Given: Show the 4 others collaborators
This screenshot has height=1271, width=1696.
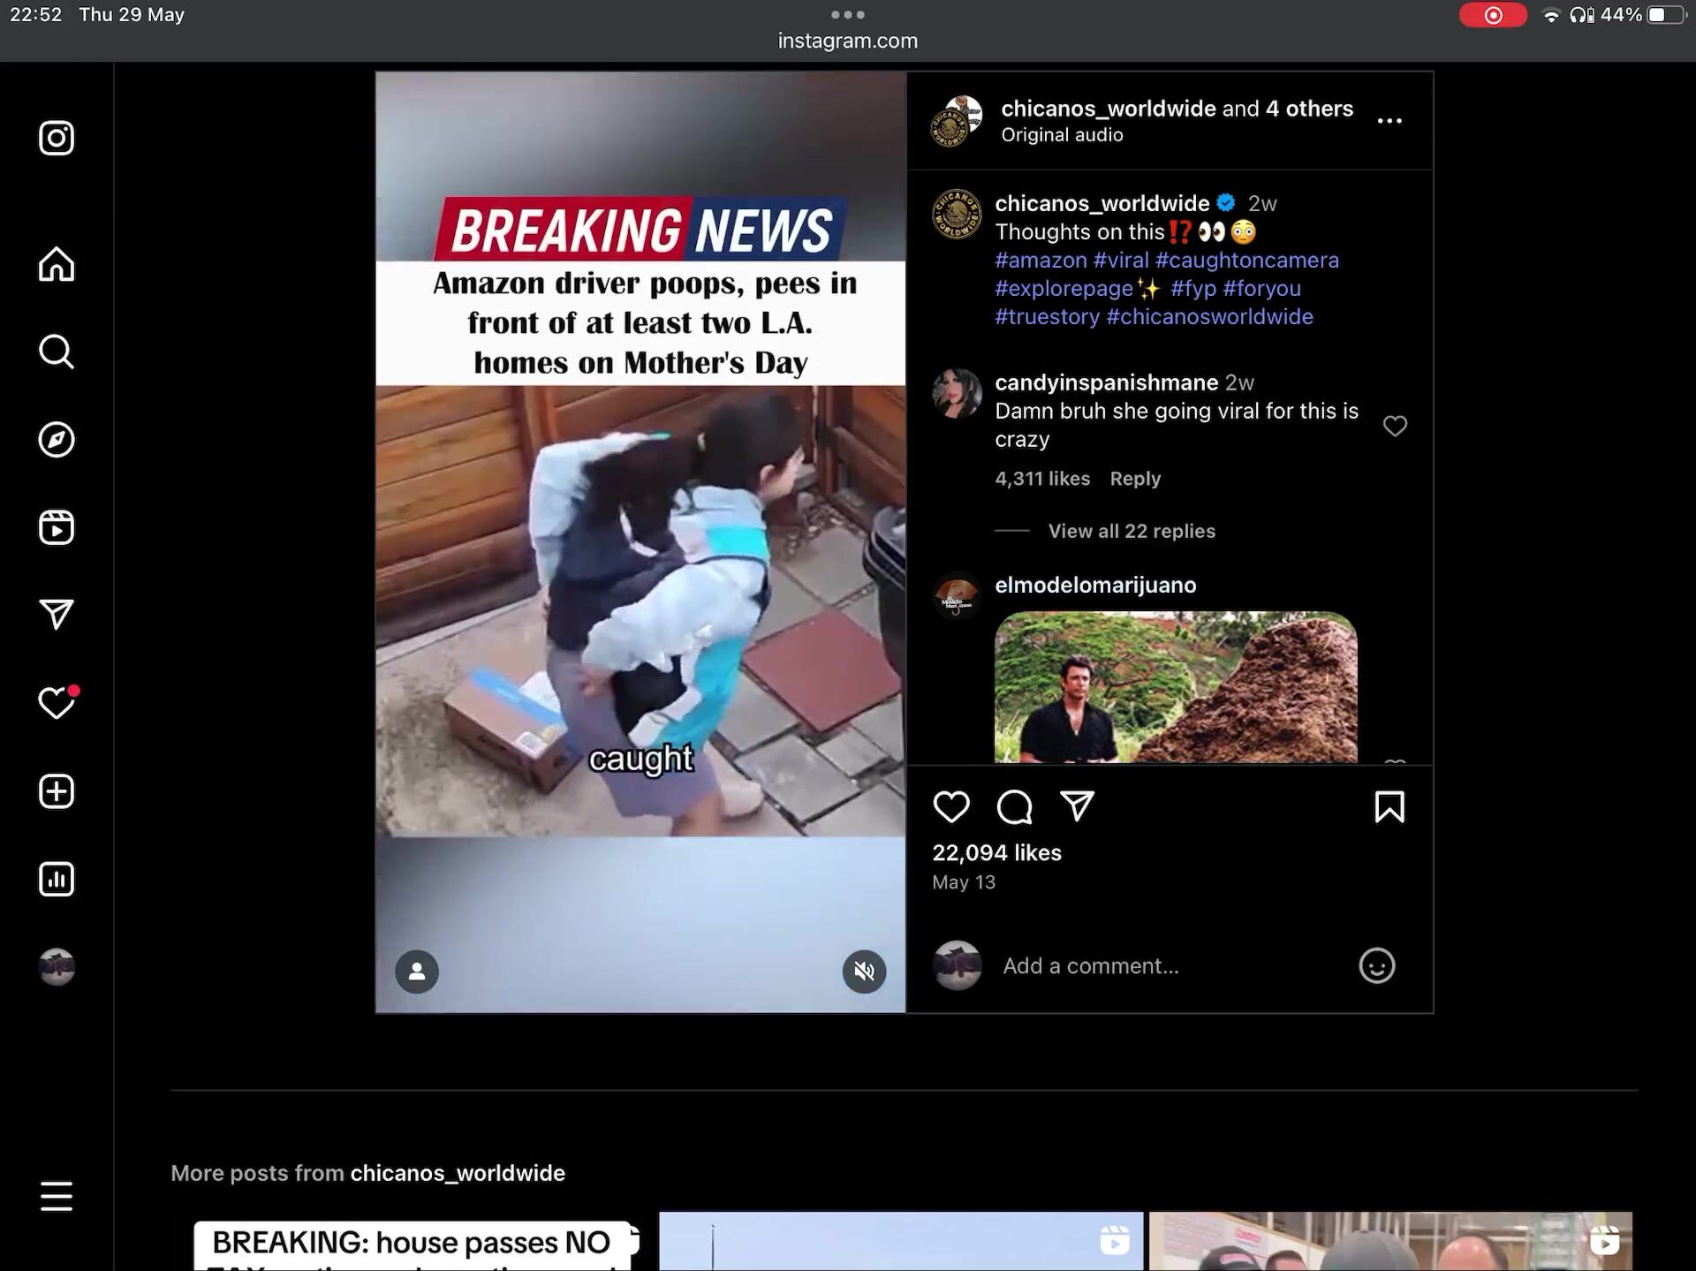Looking at the screenshot, I should 1309,109.
